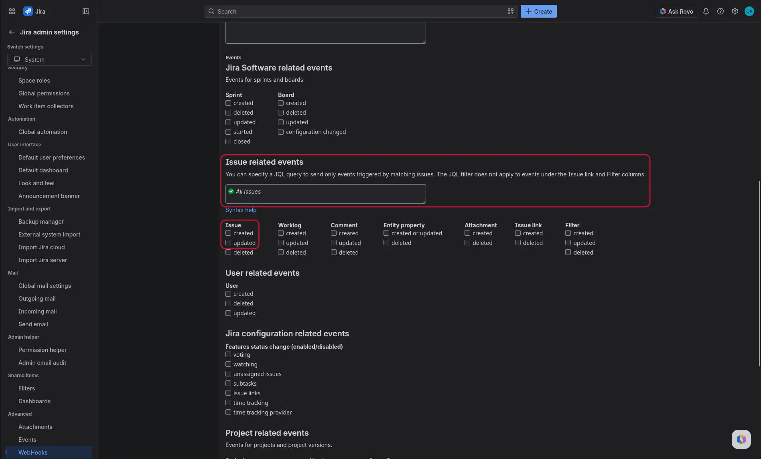Viewport: 761px width, 459px height.
Task: Enable Issue updated event
Action: coord(228,243)
